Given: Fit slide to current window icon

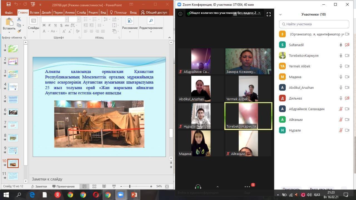Looking at the screenshot, I should (x=167, y=186).
